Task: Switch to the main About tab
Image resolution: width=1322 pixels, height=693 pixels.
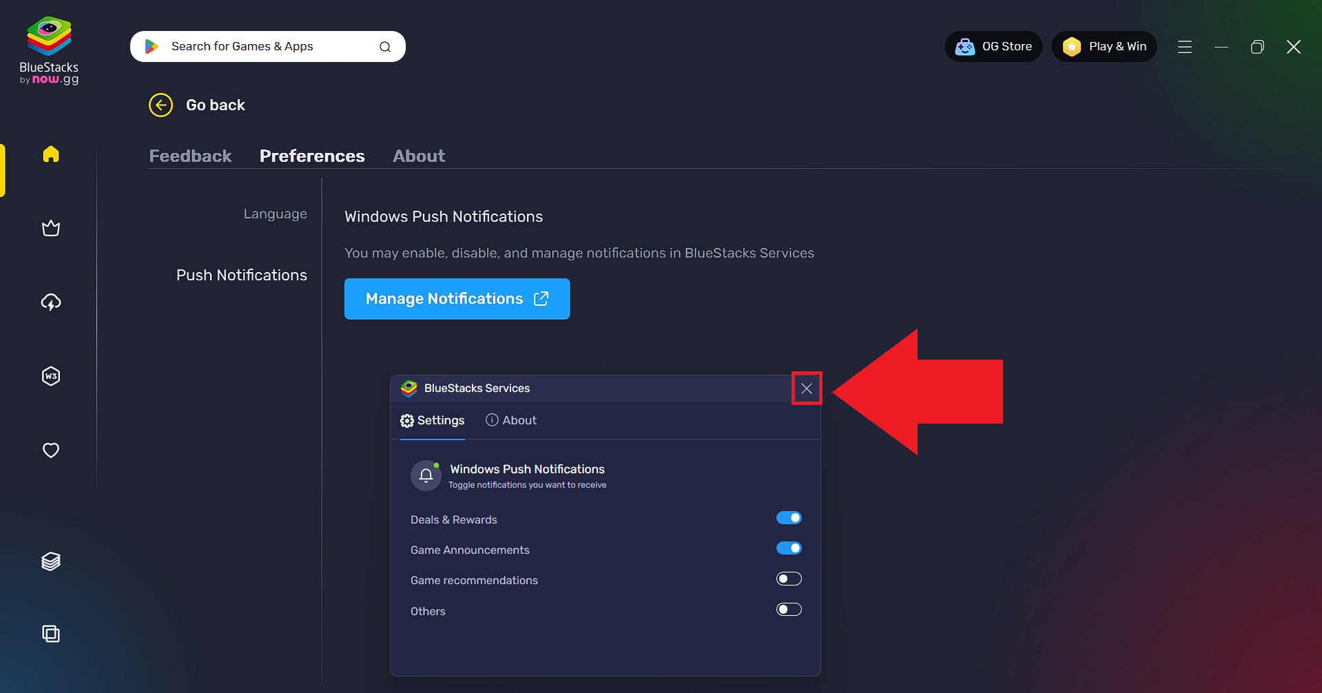Action: click(x=419, y=156)
